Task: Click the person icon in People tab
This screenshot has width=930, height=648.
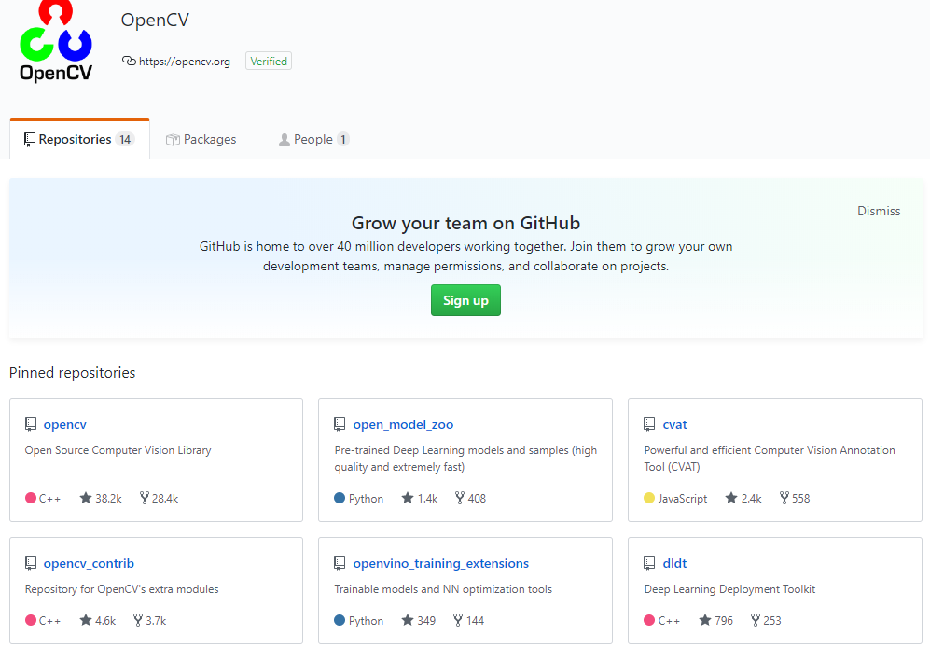Action: 285,140
